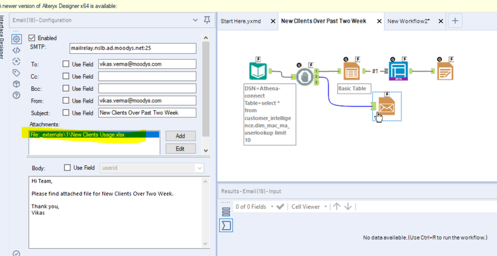Toggle Use Field for Subject
Screen dimensions: 497x256
[x=66, y=113]
